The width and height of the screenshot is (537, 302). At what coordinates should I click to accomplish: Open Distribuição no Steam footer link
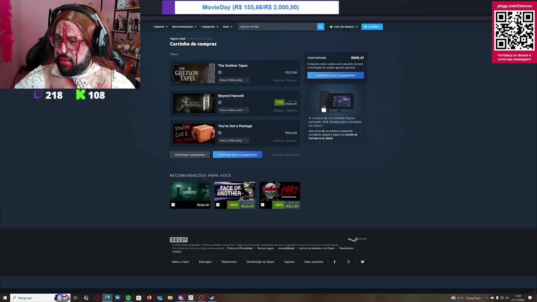point(261,262)
